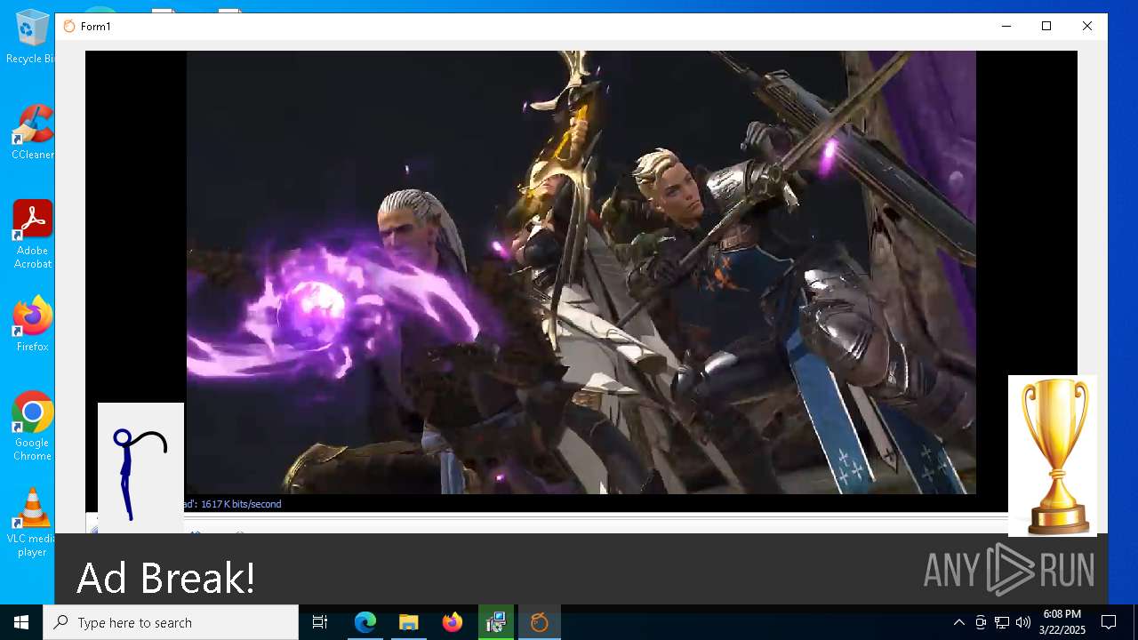Click the stick figure animation image

coord(140,468)
